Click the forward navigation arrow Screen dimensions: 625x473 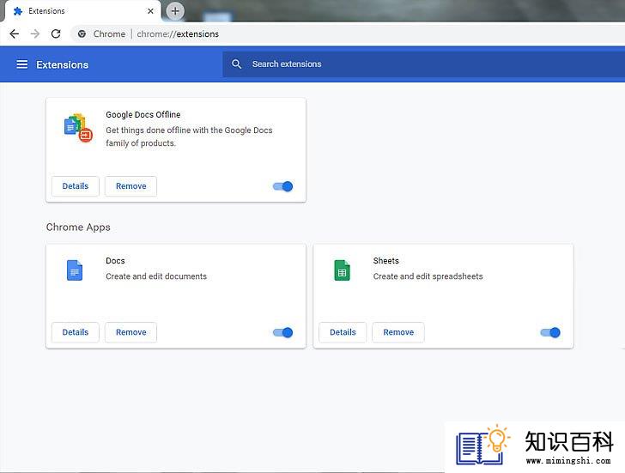(x=35, y=33)
